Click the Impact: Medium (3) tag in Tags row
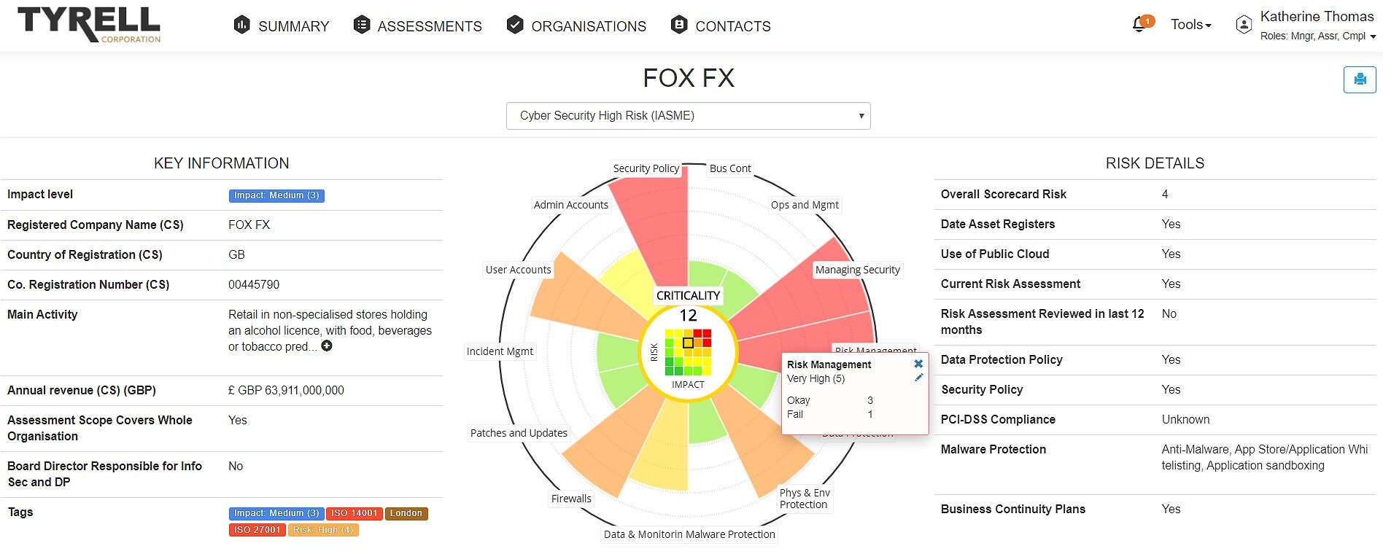 (276, 513)
